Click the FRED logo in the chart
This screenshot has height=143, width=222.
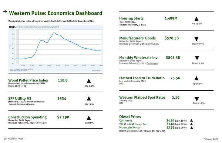(x=12, y=27)
